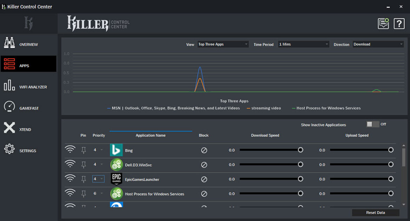This screenshot has width=410, height=221.
Task: Pin the Bing application
Action: tap(84, 150)
